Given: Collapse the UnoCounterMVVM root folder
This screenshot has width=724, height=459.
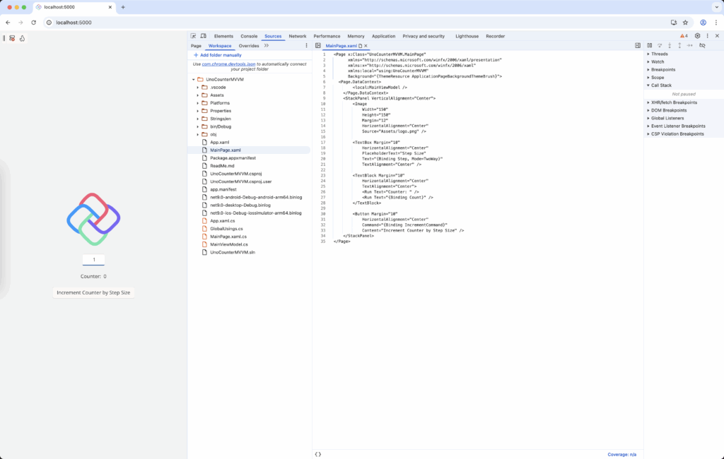Looking at the screenshot, I should [x=193, y=80].
